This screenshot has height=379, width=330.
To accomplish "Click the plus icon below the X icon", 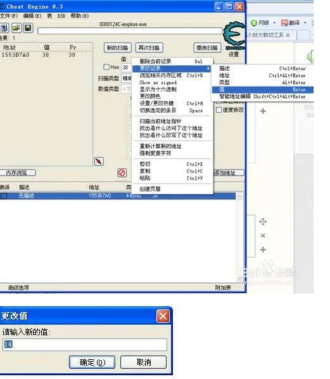I will click(x=263, y=249).
